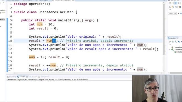Click the Declaration tab icon

pyautogui.click(x=39, y=77)
